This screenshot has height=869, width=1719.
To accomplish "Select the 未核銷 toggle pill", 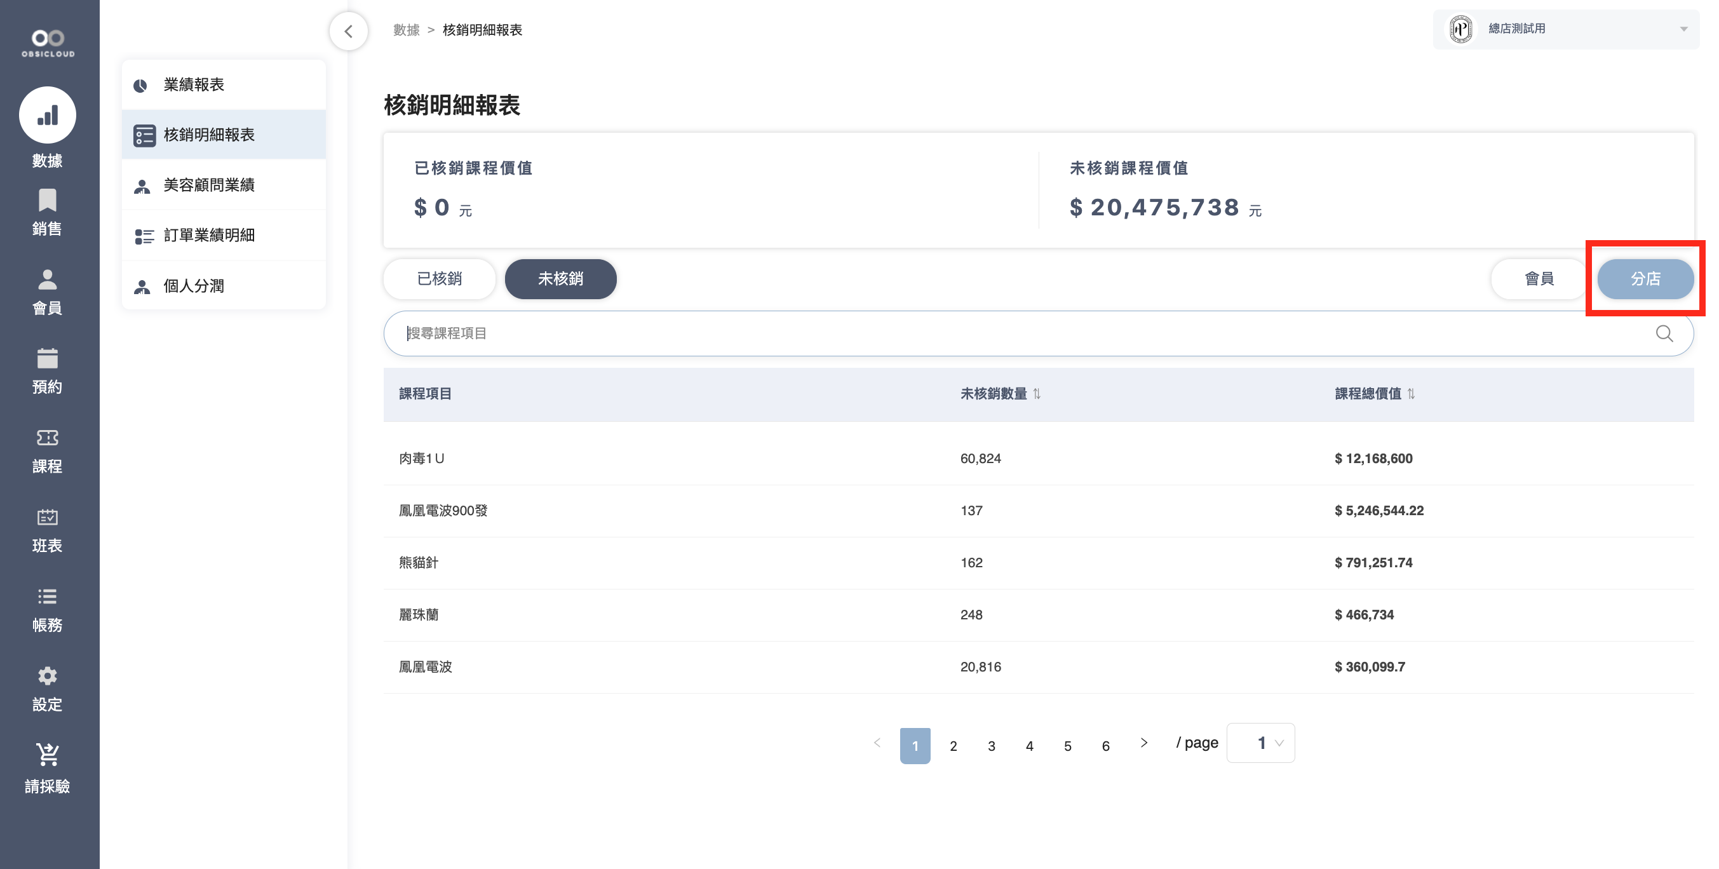I will click(x=560, y=279).
